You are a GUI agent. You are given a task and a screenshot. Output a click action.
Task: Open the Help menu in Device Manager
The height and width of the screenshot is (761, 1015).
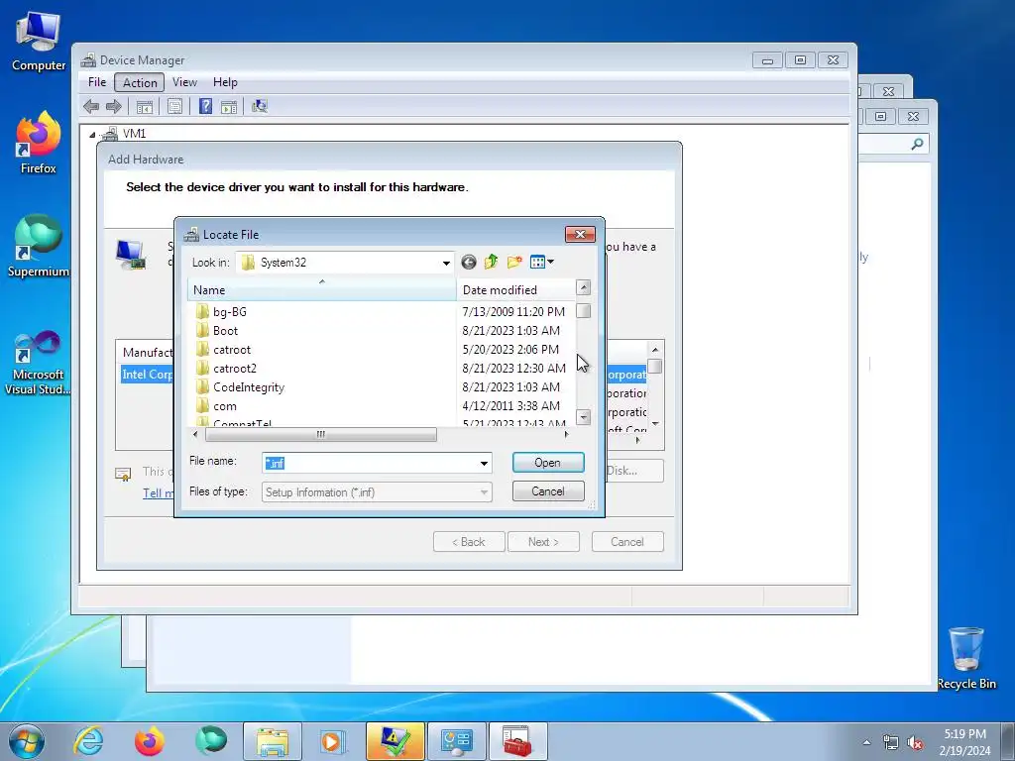click(x=225, y=82)
